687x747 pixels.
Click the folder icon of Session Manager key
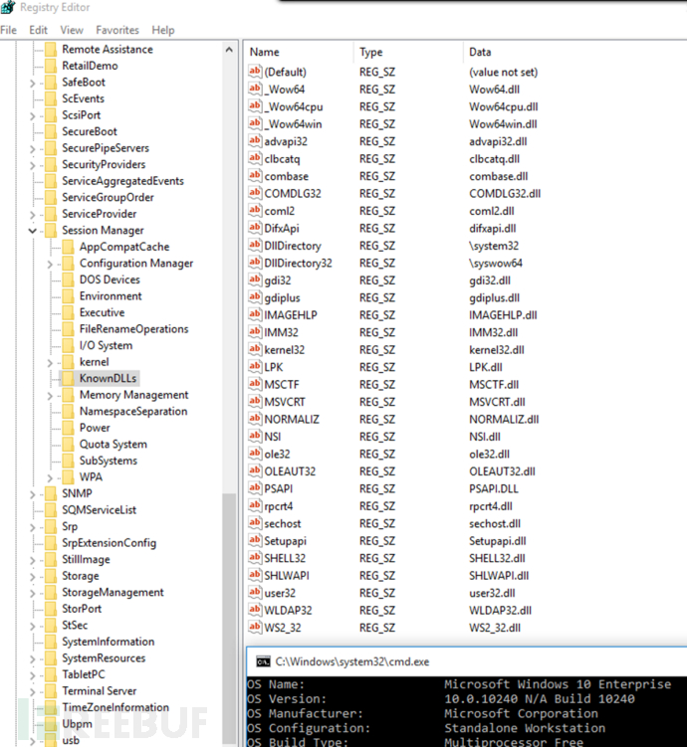click(x=51, y=231)
